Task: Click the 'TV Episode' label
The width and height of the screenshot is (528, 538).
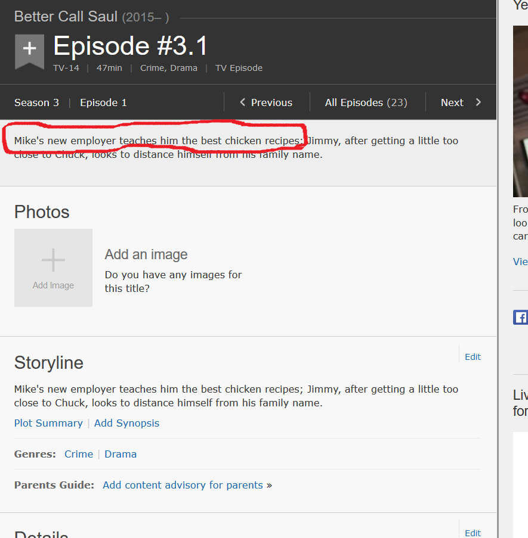Action: coord(239,68)
